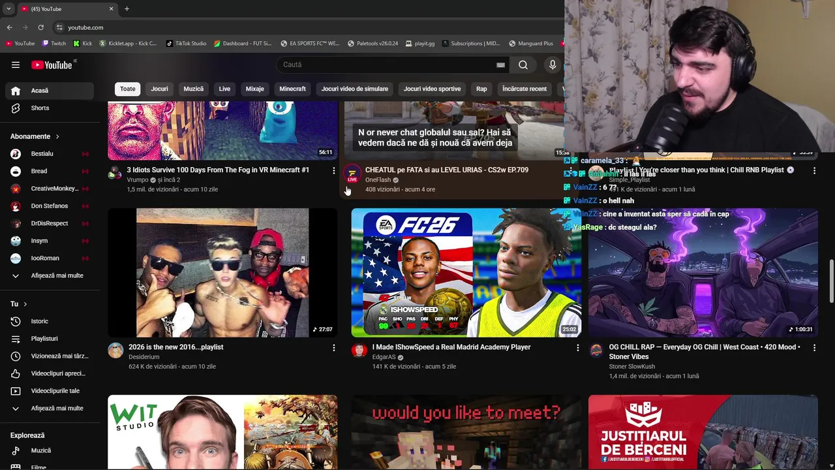Open the Shorts icon in the sidebar
This screenshot has width=835, height=470.
[x=16, y=108]
